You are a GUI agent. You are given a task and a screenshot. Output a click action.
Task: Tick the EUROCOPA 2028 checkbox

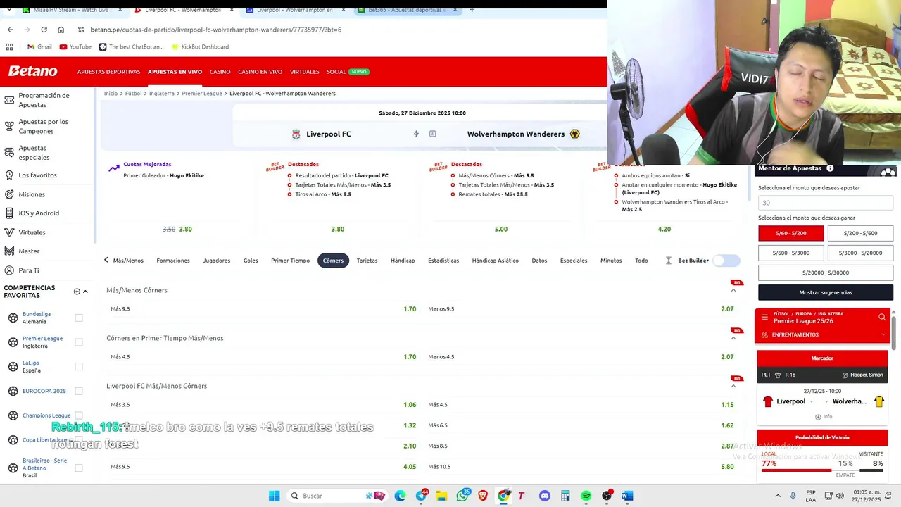pos(79,391)
